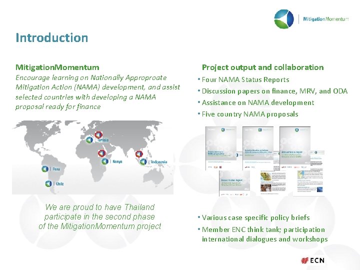Click the Kenya marker on the map
This screenshot has width=360, height=270.
105,161
